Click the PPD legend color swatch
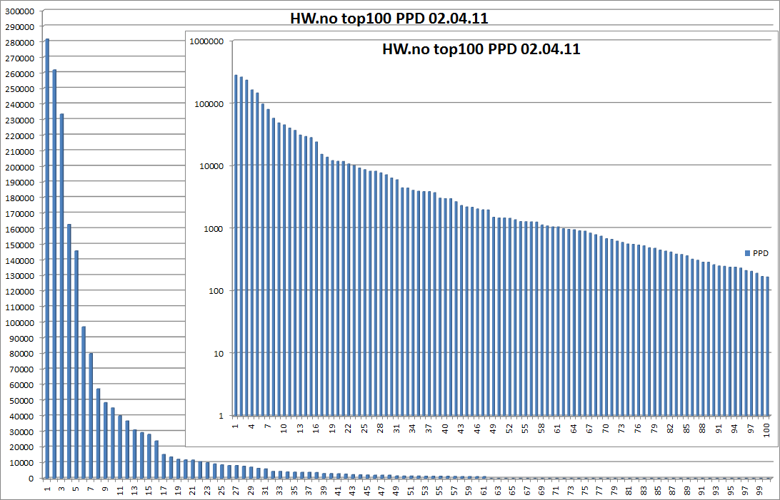The height and width of the screenshot is (500, 780). (747, 253)
